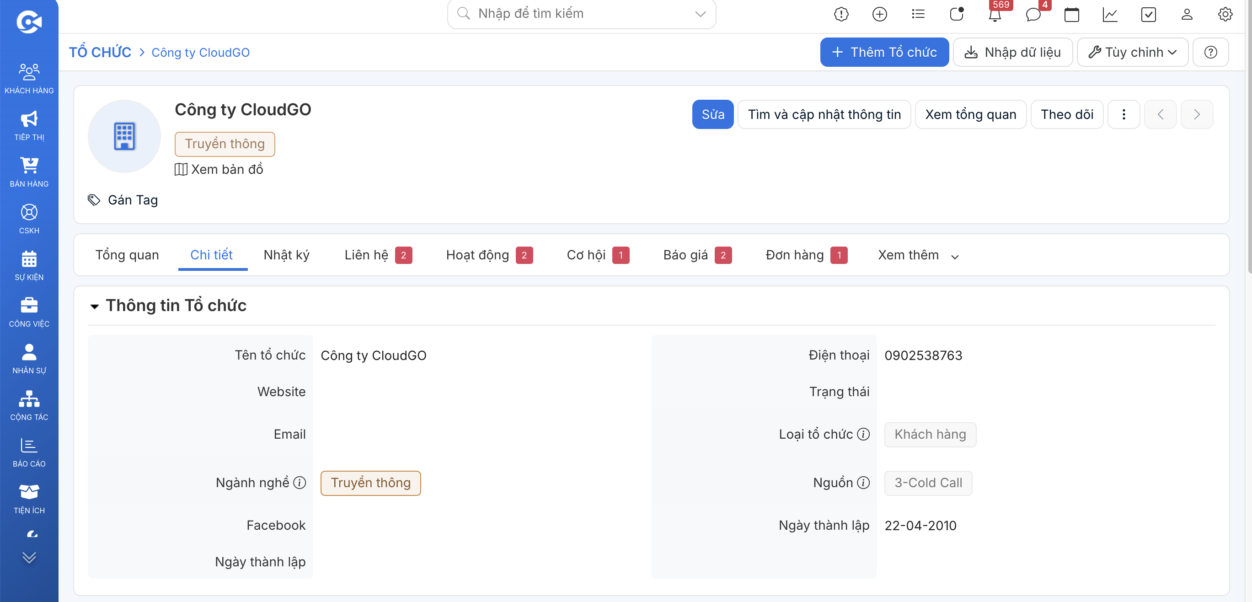Open the CSKH lifebuoy module
The height and width of the screenshot is (602, 1252).
(x=29, y=219)
